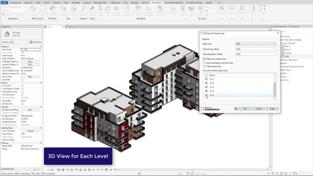Click the Sun Path icon in view control bar

[x=67, y=170]
